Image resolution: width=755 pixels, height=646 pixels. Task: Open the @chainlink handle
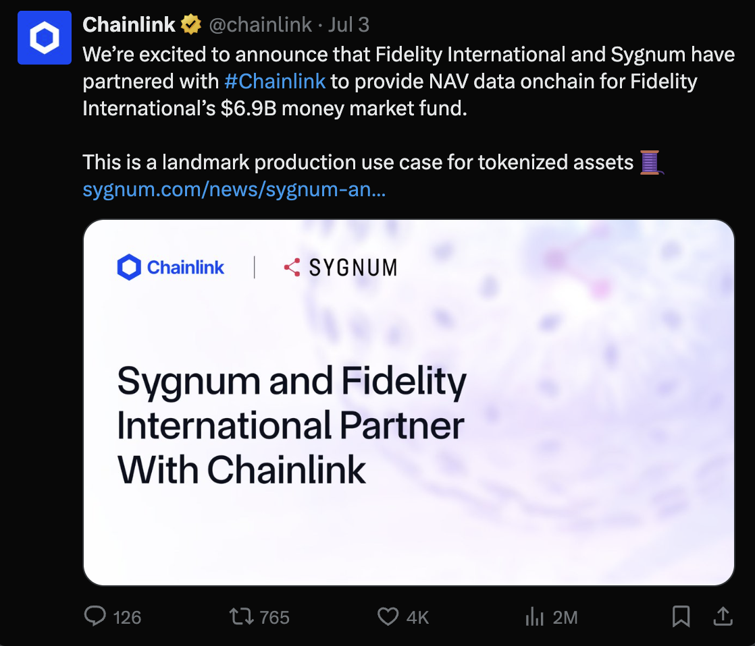(x=261, y=24)
